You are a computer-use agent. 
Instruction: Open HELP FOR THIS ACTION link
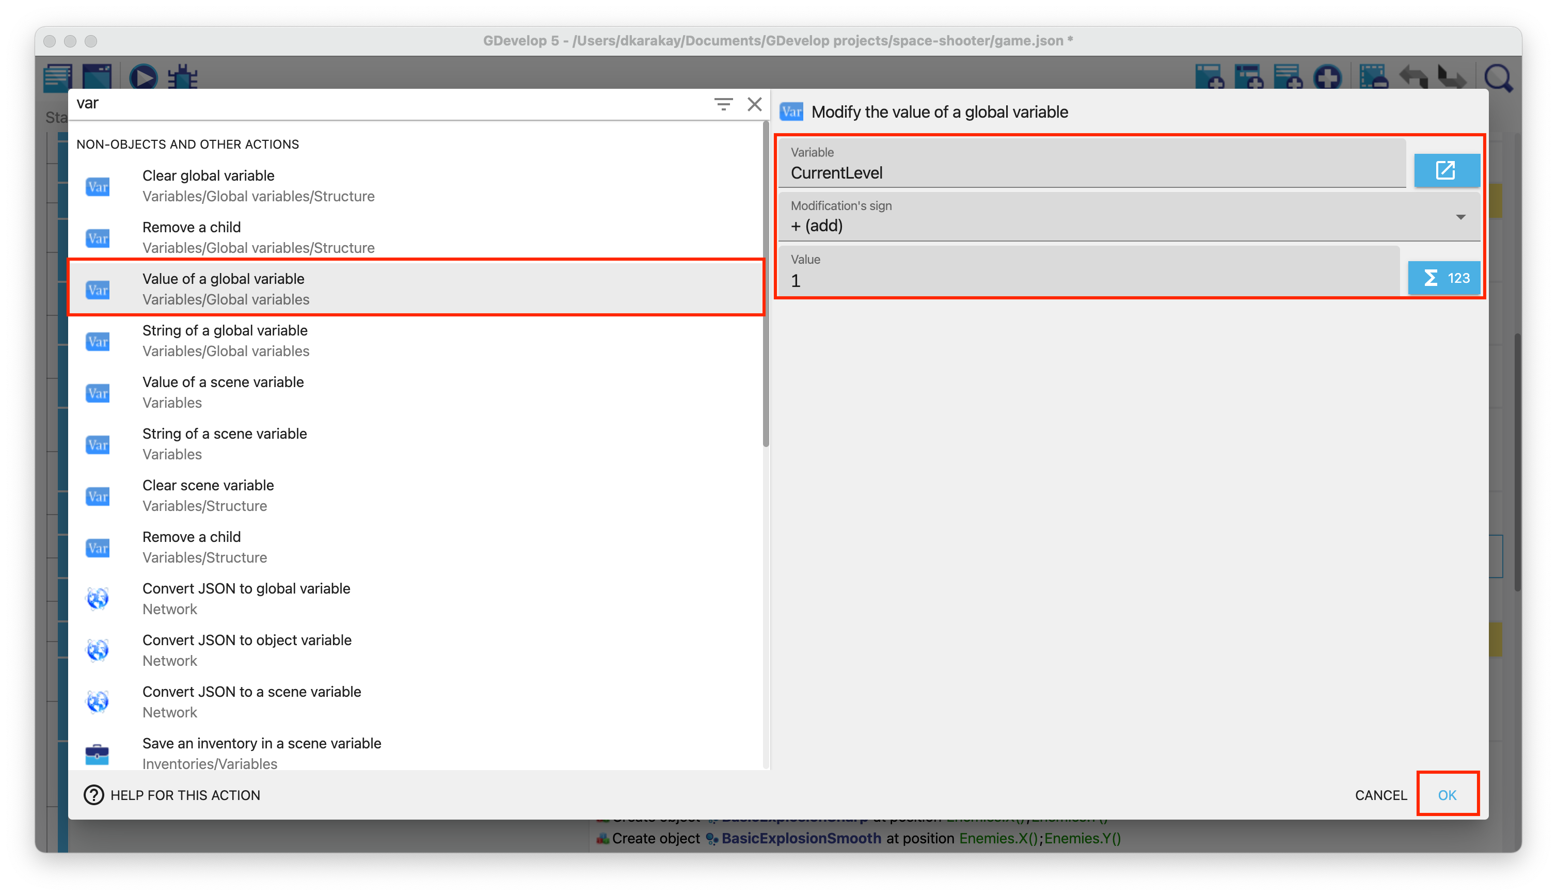[x=173, y=795]
